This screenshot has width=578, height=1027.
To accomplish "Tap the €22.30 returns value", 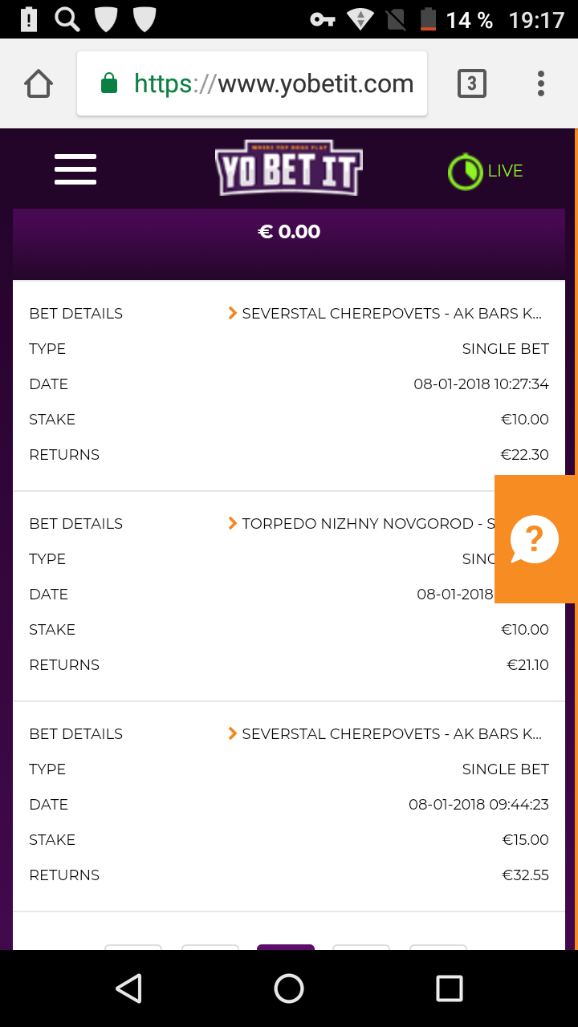I will tap(524, 454).
